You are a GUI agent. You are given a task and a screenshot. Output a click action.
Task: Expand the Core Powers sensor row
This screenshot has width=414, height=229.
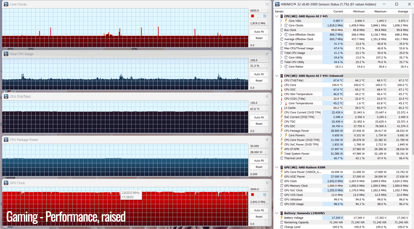(x=281, y=135)
